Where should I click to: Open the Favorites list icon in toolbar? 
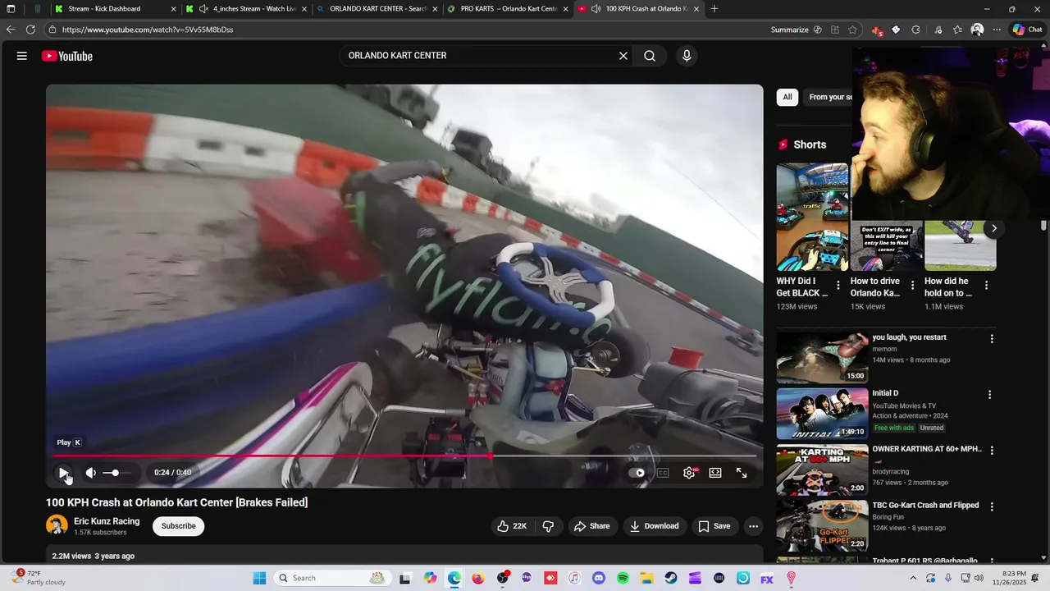(x=957, y=30)
